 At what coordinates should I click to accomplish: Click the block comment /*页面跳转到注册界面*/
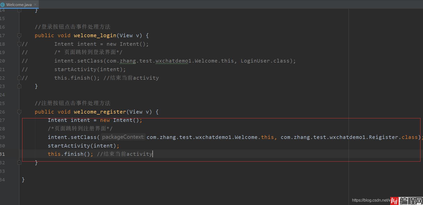pyautogui.click(x=80, y=129)
